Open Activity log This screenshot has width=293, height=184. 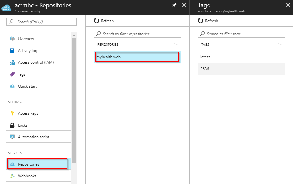39,51
